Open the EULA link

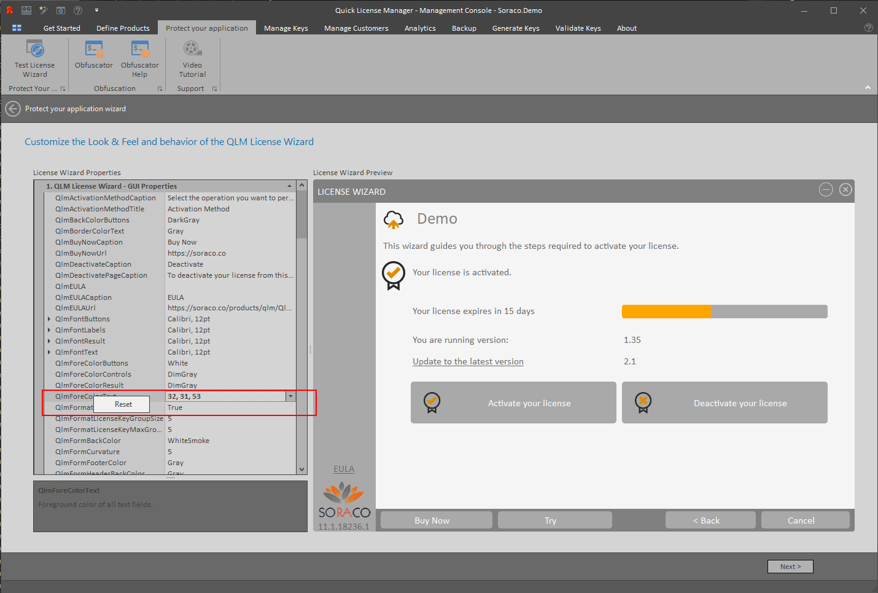coord(344,469)
